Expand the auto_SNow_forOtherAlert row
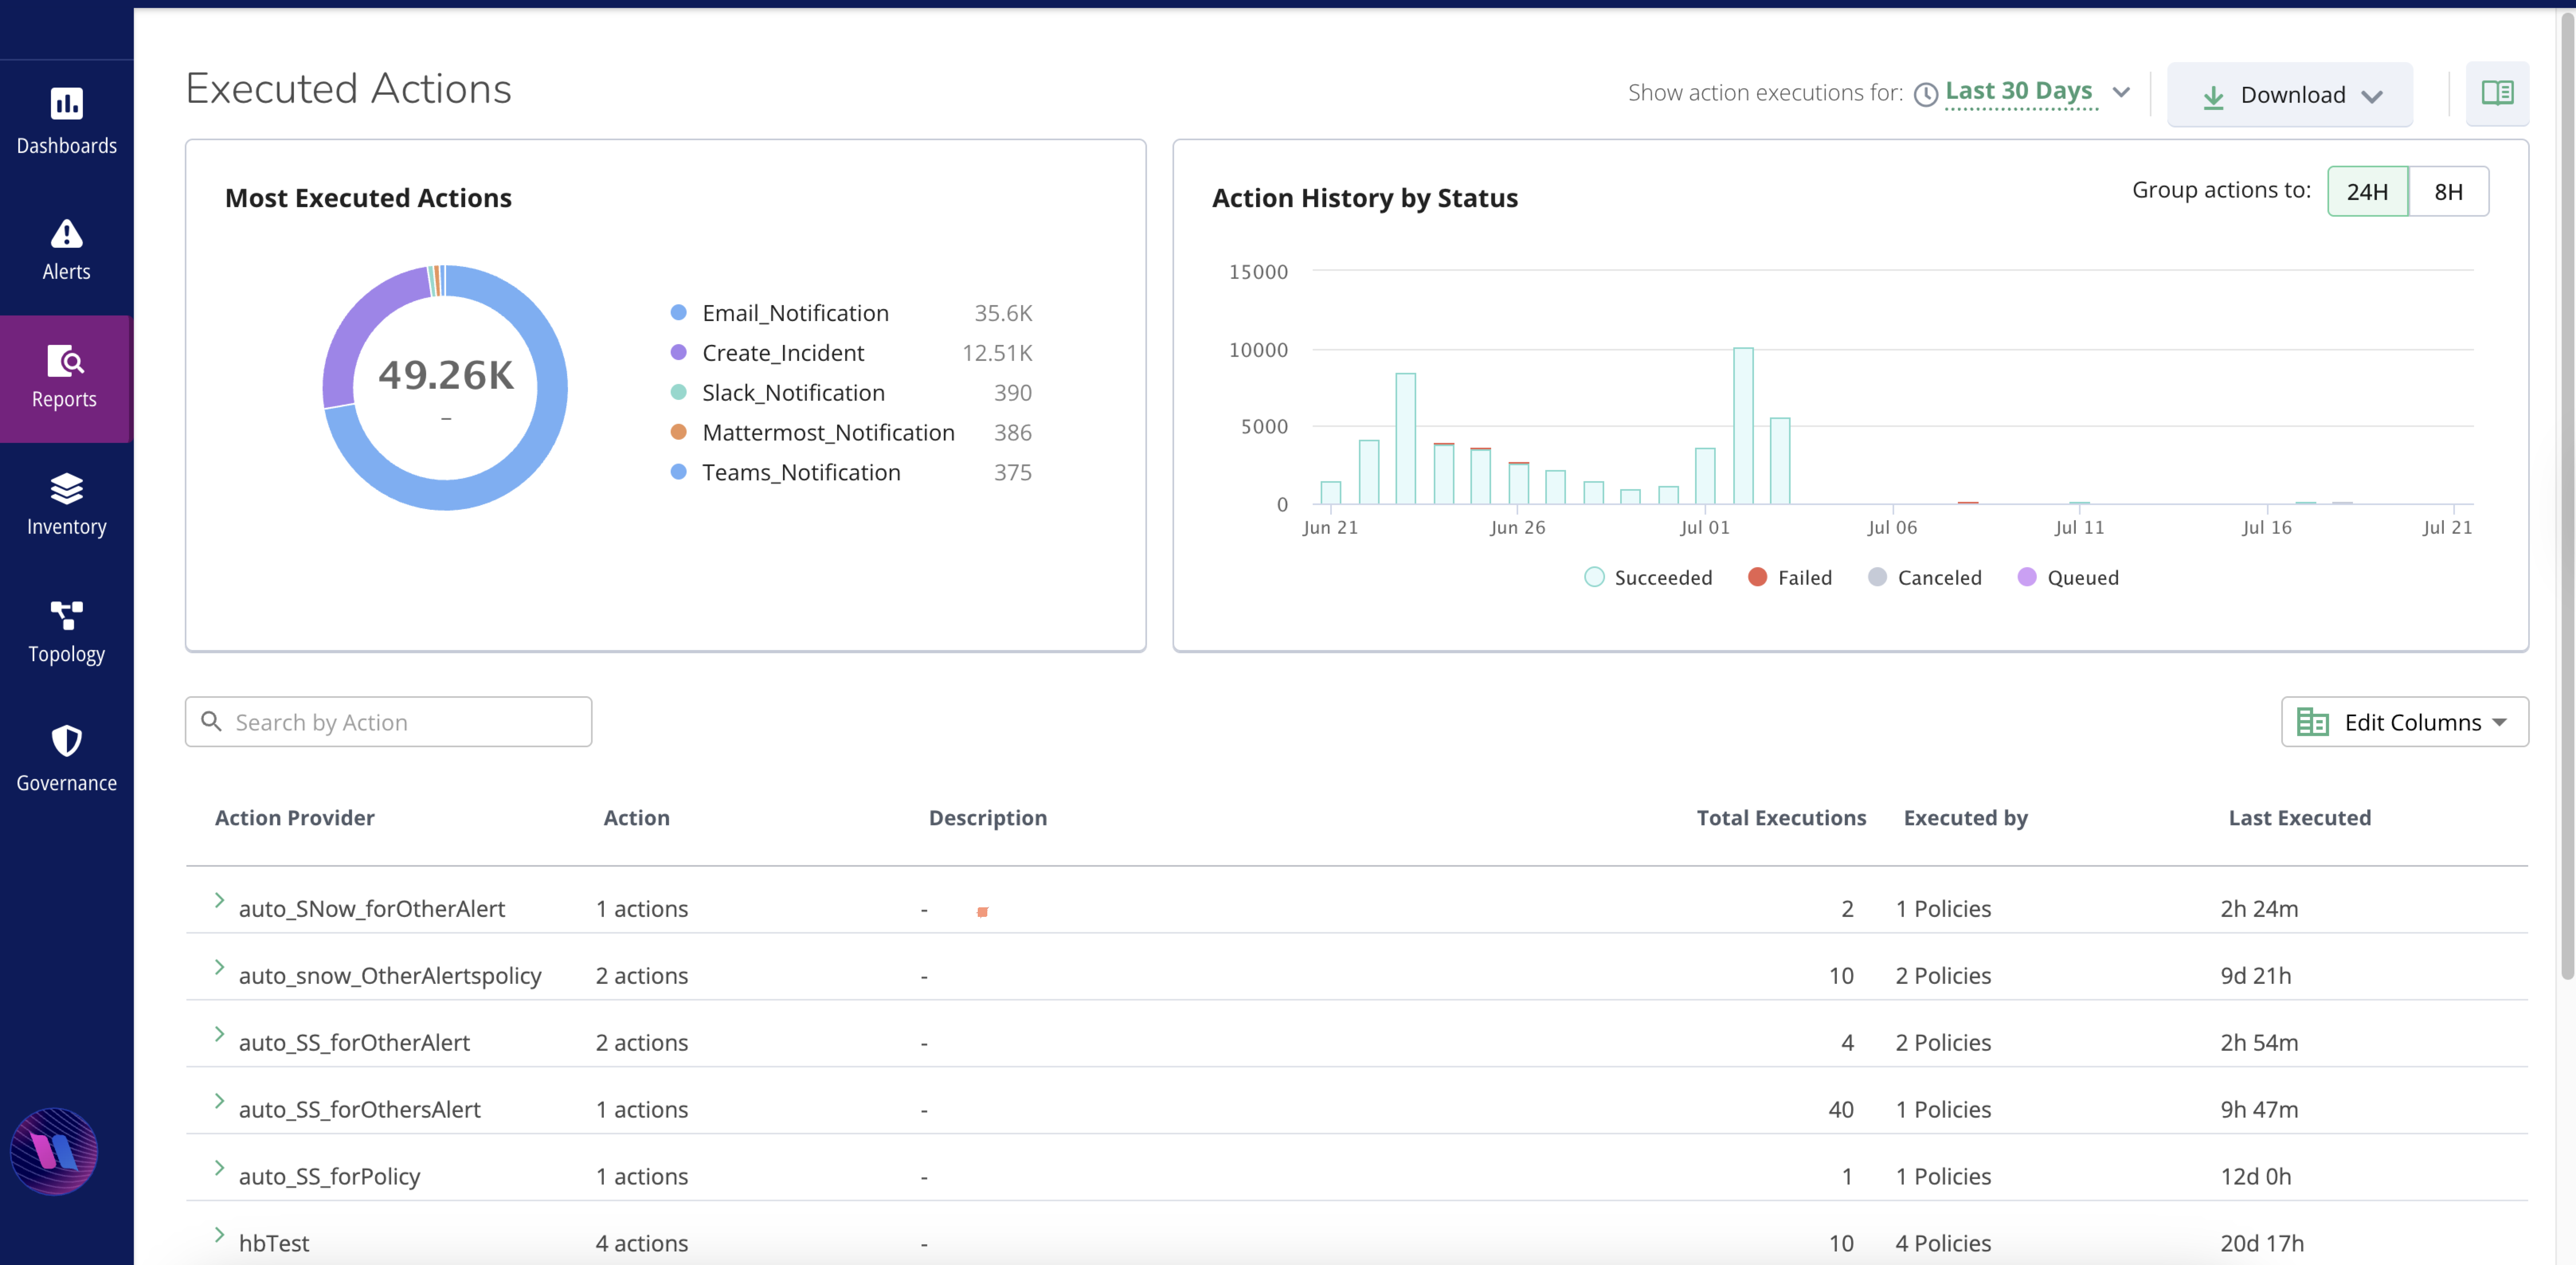This screenshot has height=1265, width=2576. click(x=219, y=900)
